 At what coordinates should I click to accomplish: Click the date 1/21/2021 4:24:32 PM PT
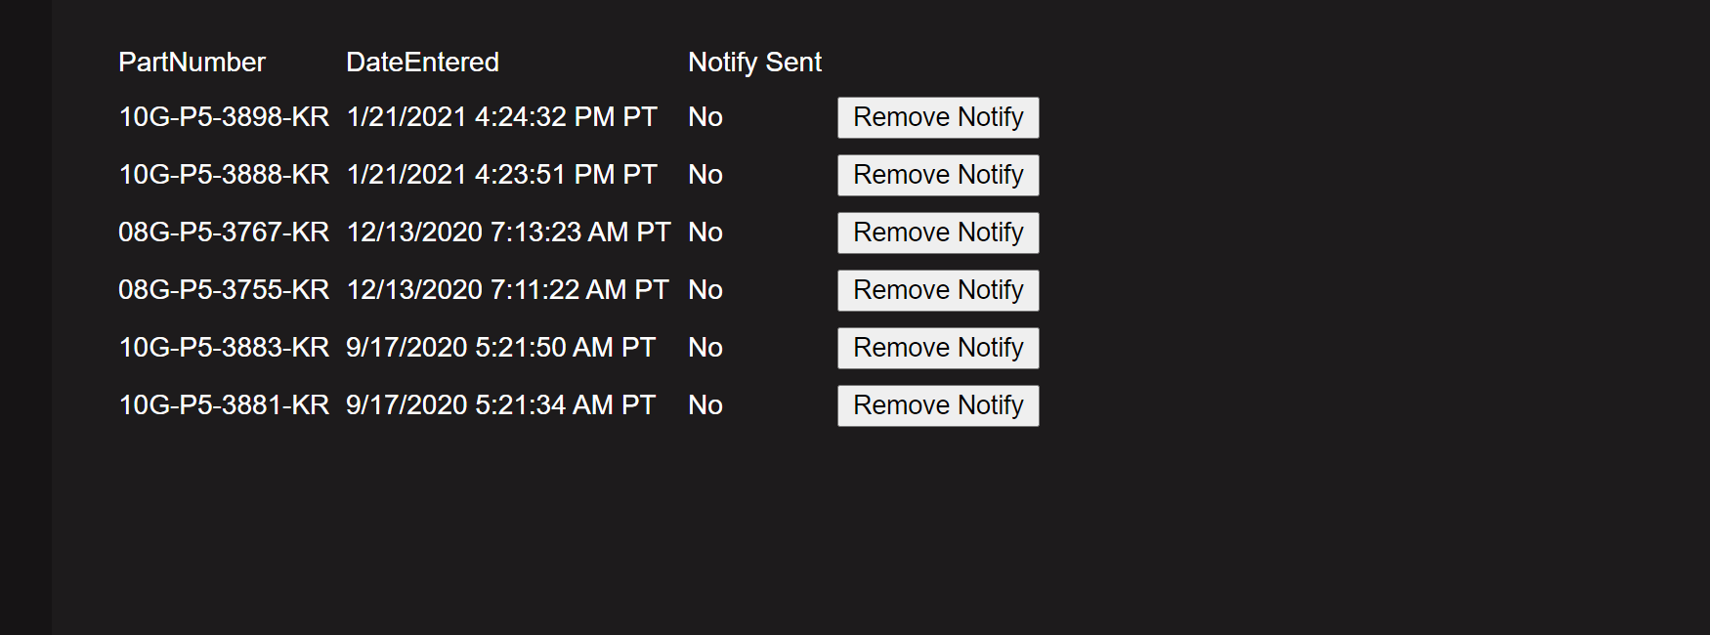501,117
